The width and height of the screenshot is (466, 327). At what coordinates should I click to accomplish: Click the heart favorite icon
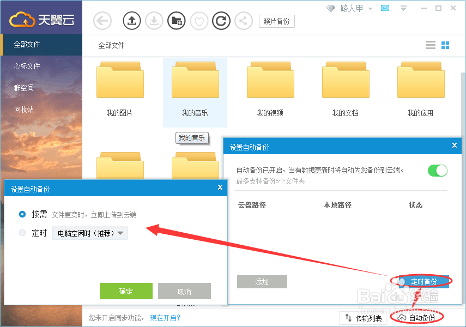click(199, 21)
